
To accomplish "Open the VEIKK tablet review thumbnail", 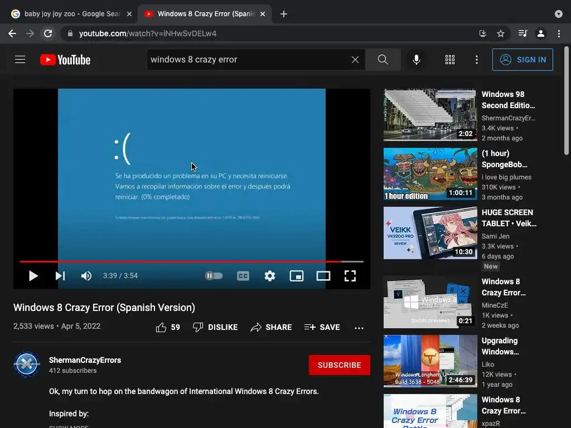I will coord(430,233).
